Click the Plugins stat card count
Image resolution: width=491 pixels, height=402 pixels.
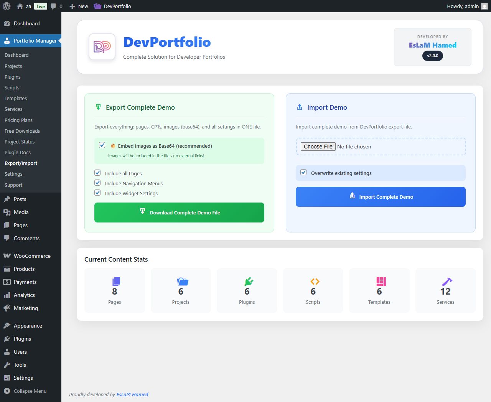point(247,292)
